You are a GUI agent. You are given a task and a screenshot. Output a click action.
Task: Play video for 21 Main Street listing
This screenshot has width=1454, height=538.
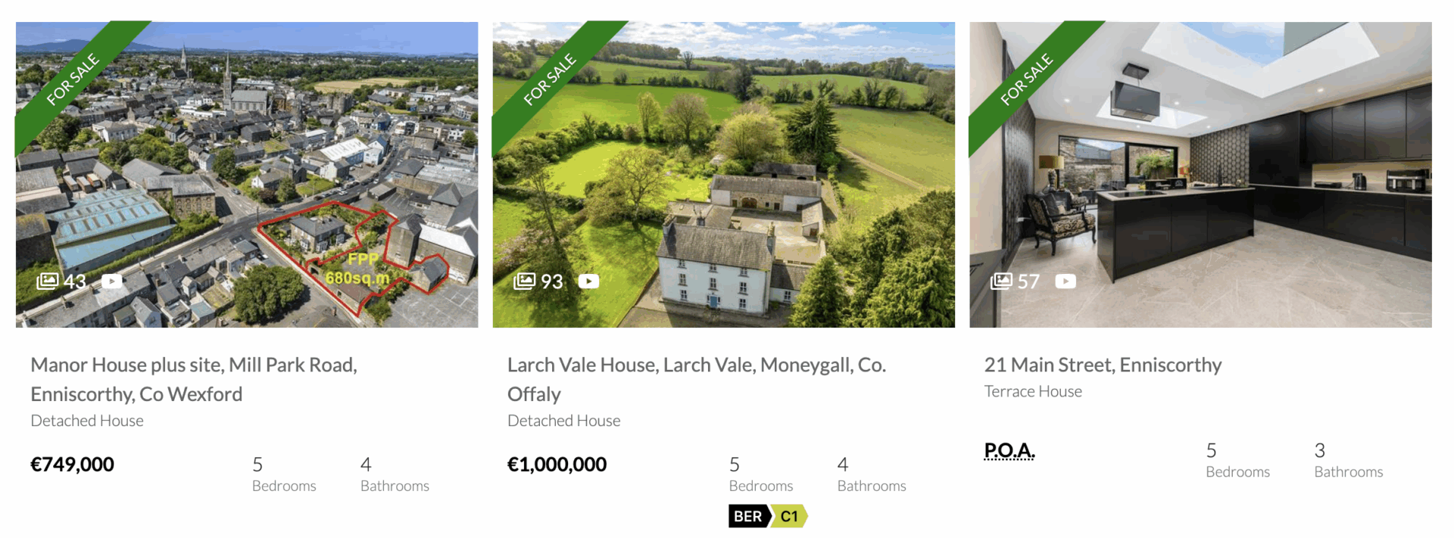tap(1066, 281)
